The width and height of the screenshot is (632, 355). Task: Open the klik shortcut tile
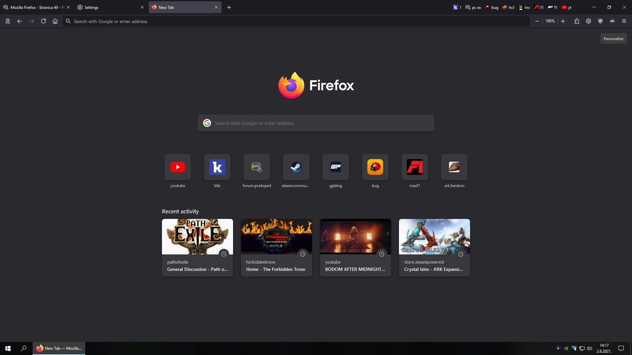coord(217,167)
